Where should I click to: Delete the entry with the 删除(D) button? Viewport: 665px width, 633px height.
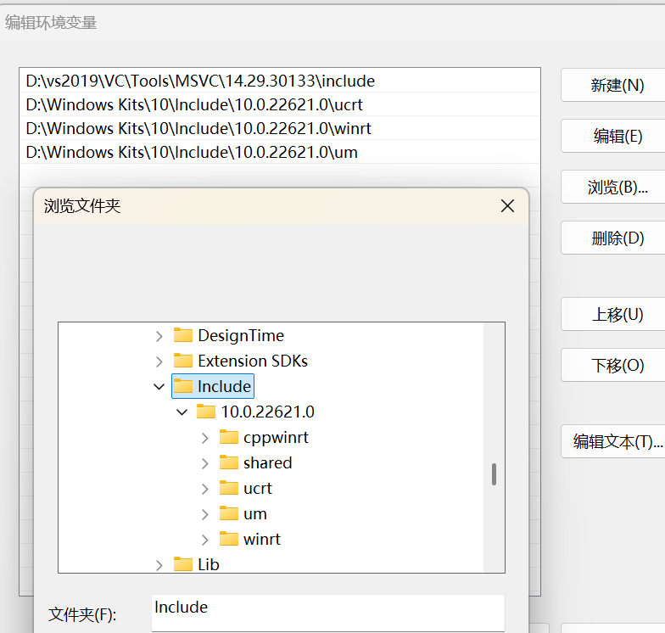click(x=615, y=238)
